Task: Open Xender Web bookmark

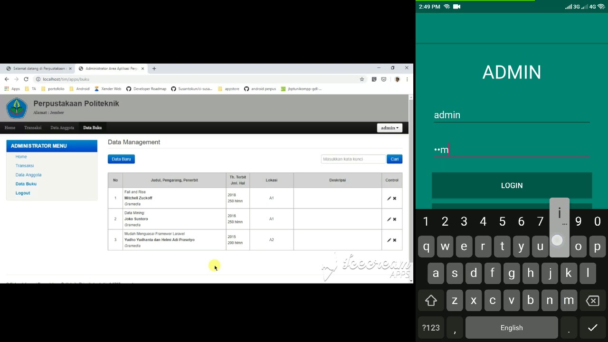Action: pyautogui.click(x=108, y=89)
